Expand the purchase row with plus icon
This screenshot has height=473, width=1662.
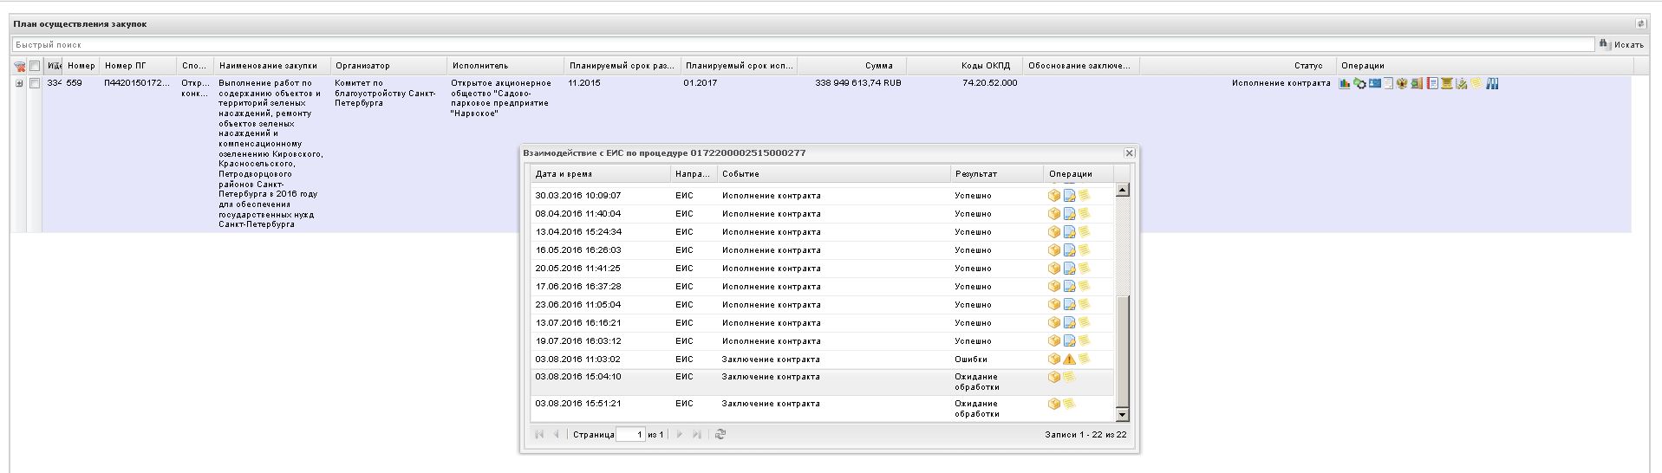click(x=19, y=83)
